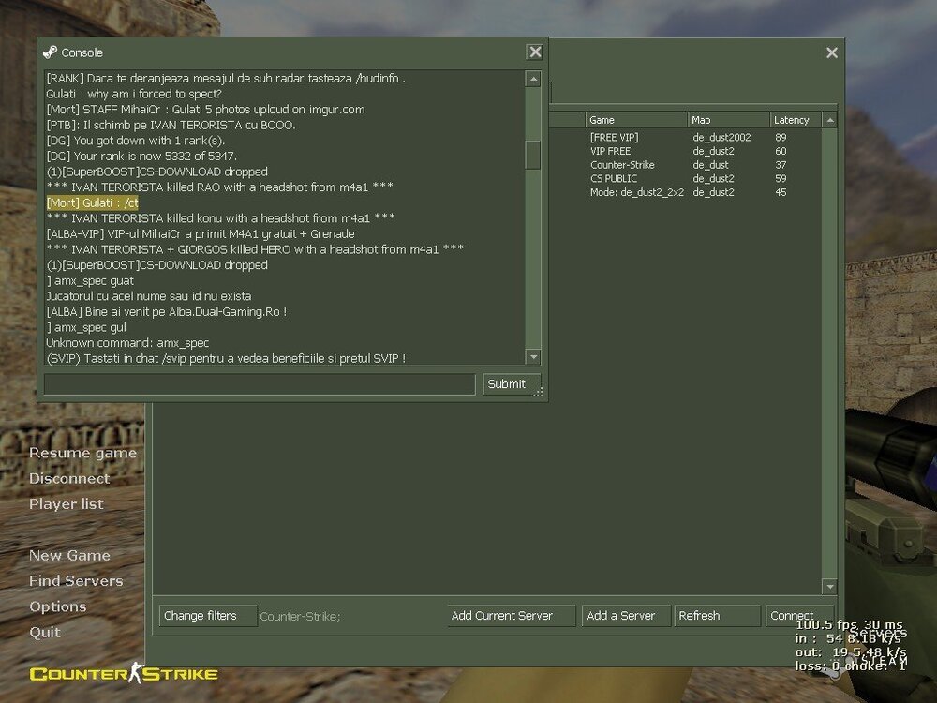Image resolution: width=937 pixels, height=703 pixels.
Task: Close the server browser window
Action: tap(831, 53)
